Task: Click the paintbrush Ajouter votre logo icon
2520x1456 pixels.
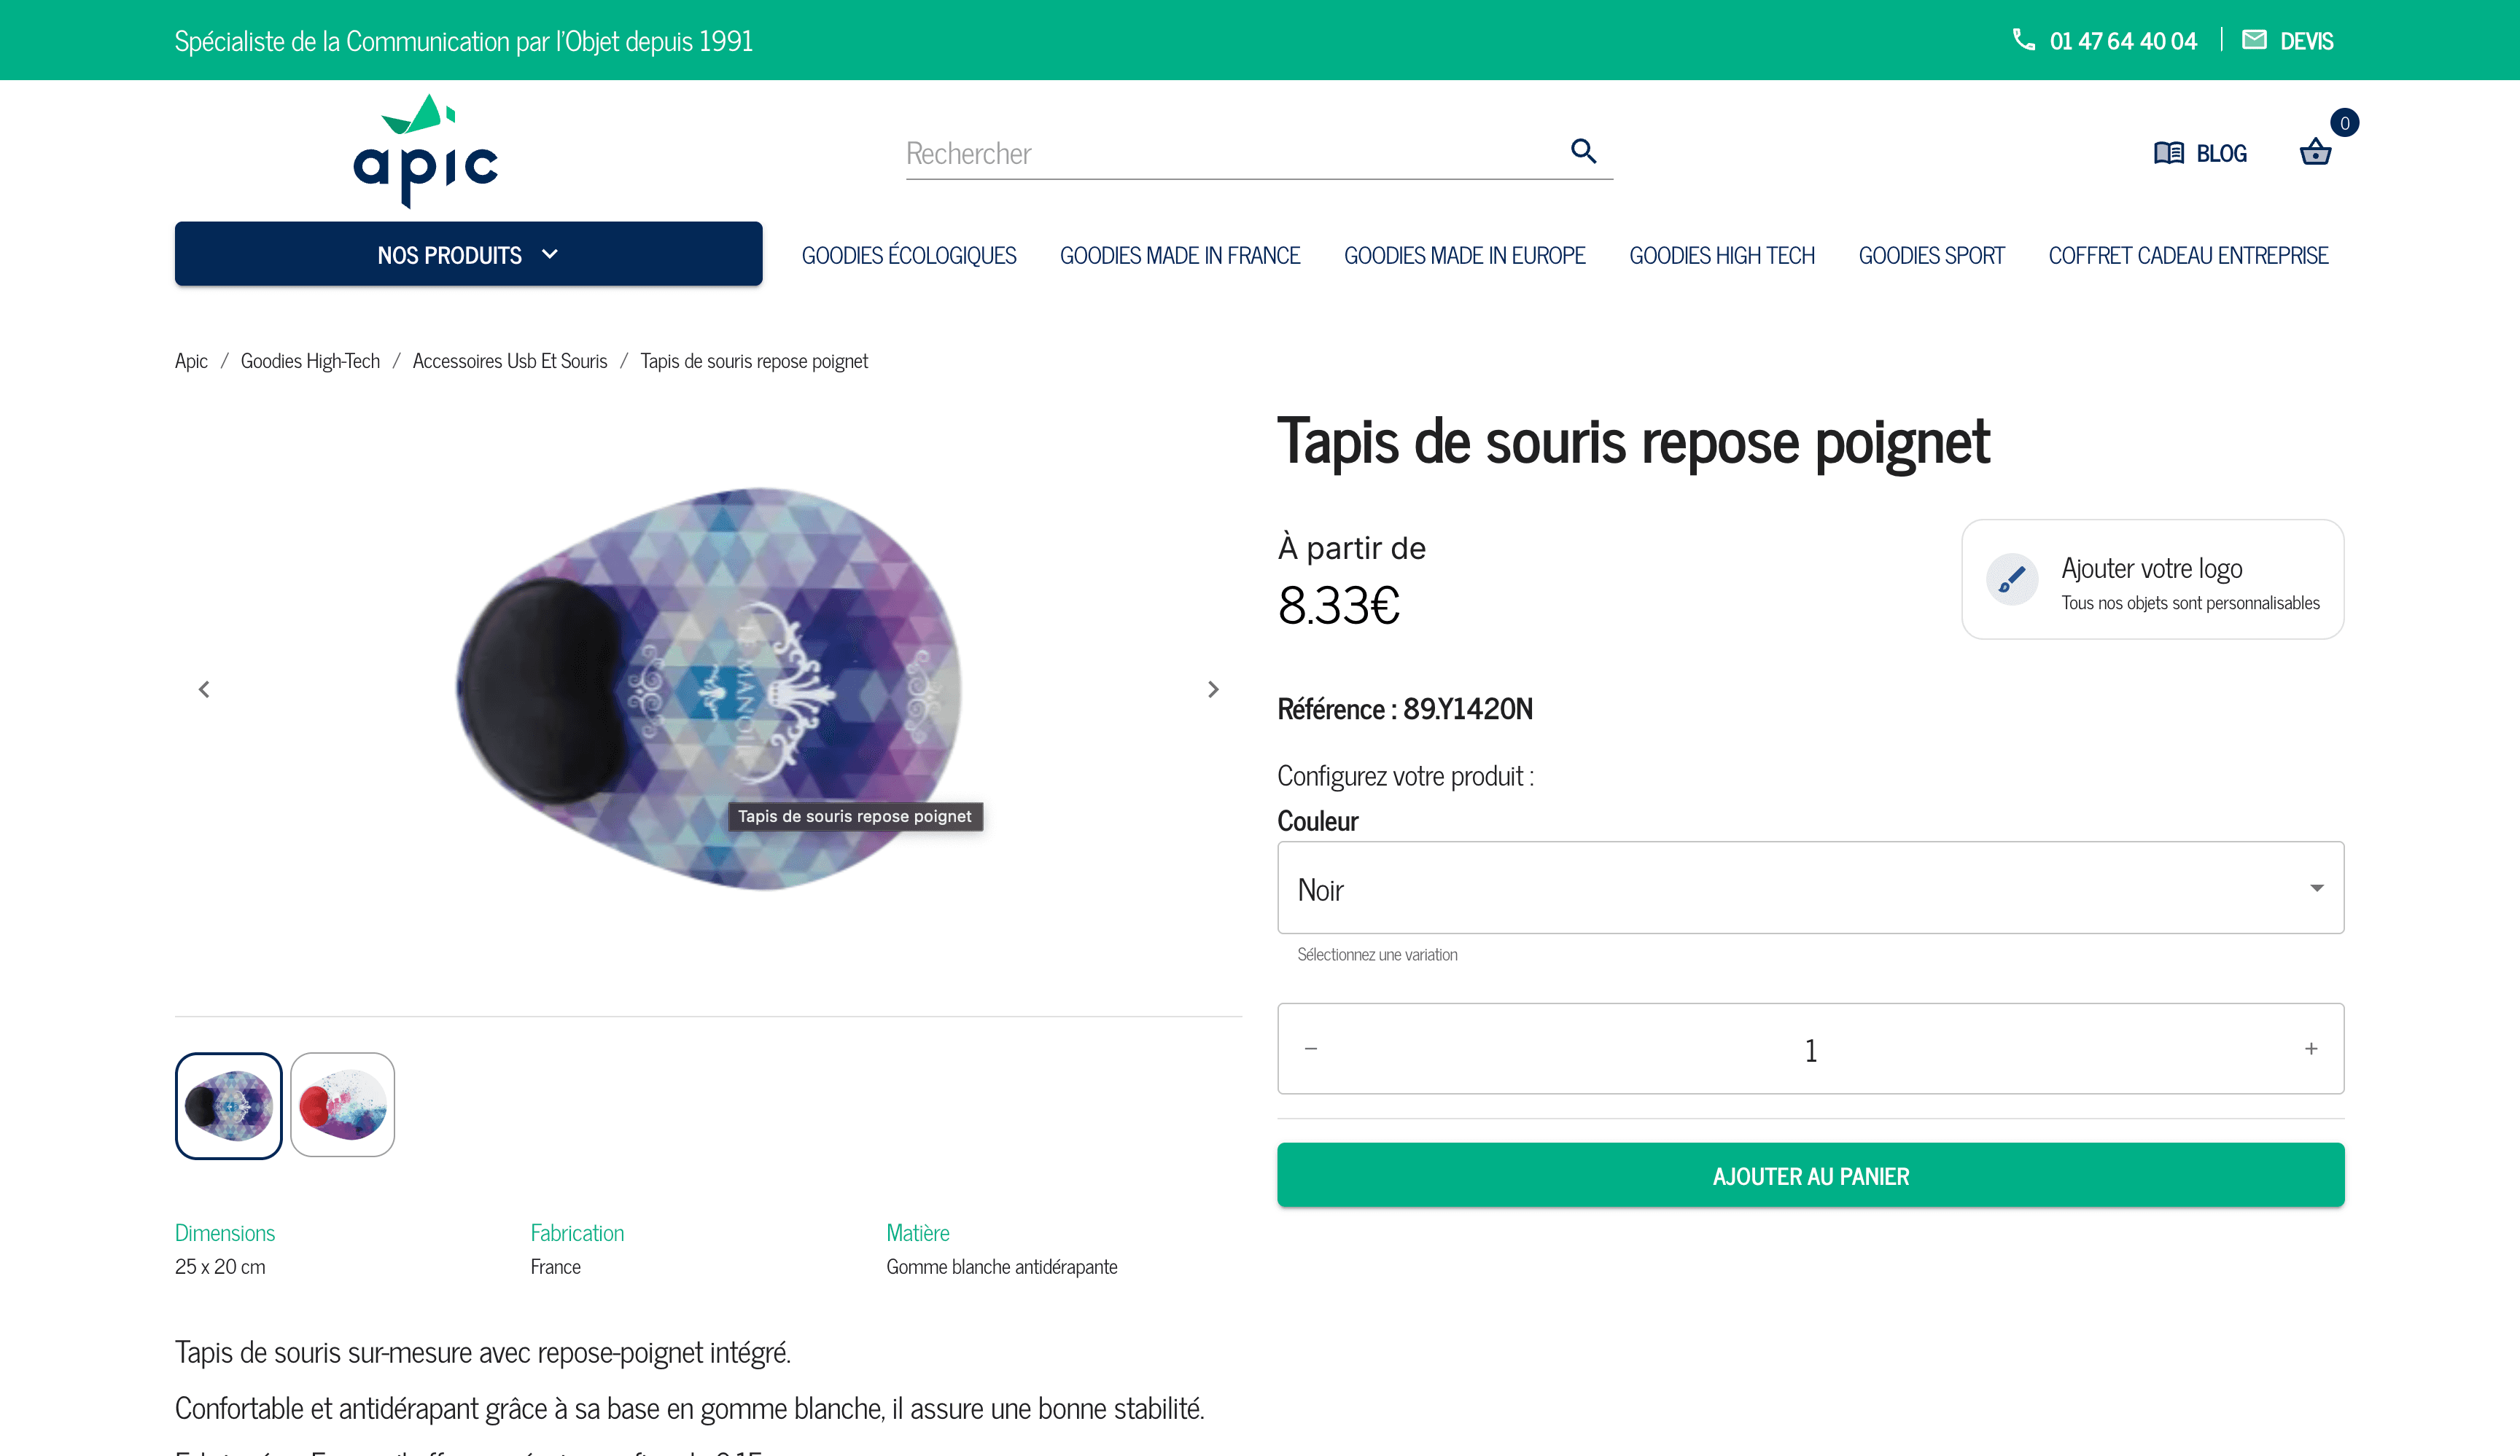Action: (2011, 579)
